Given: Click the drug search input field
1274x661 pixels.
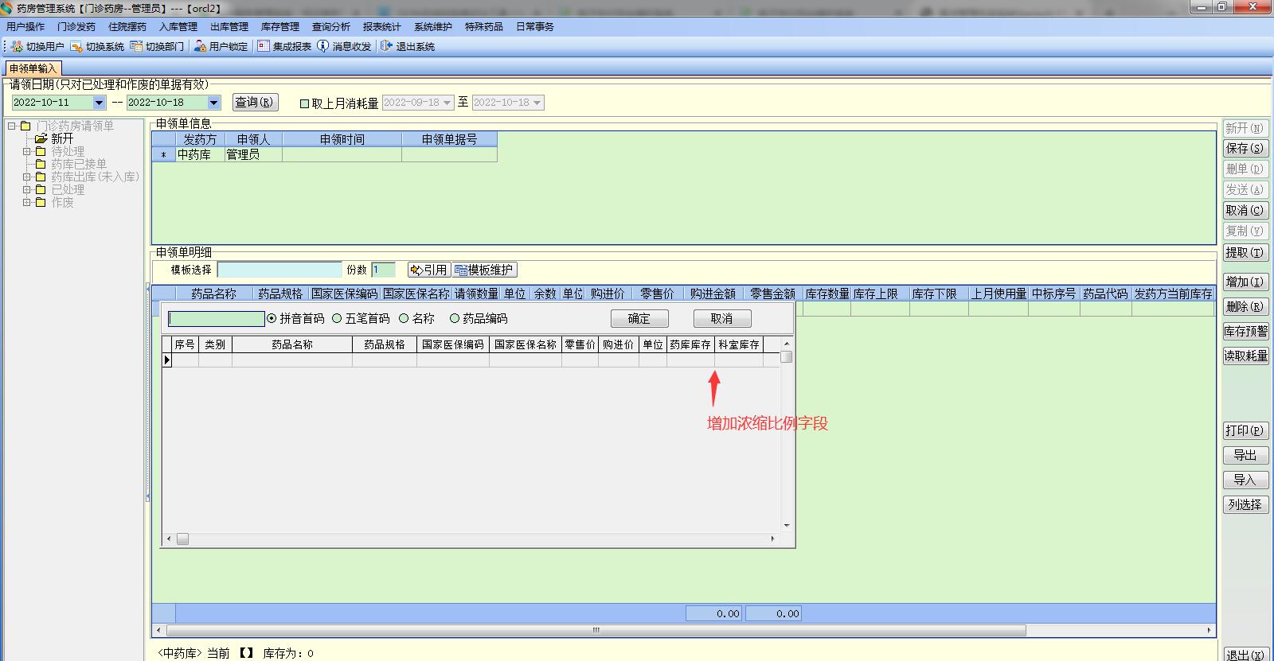Looking at the screenshot, I should (217, 319).
